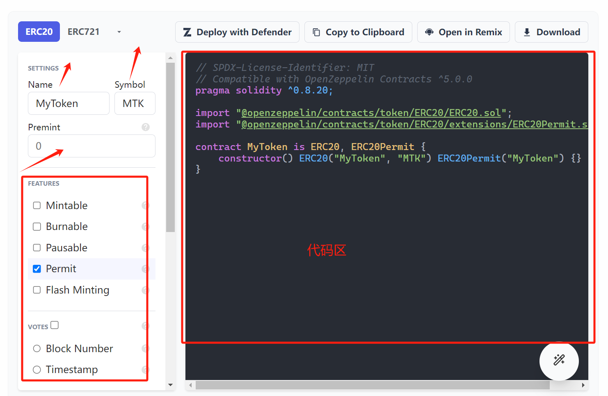This screenshot has width=608, height=396.
Task: Enable the Mintable checkbox
Action: pyautogui.click(x=37, y=205)
